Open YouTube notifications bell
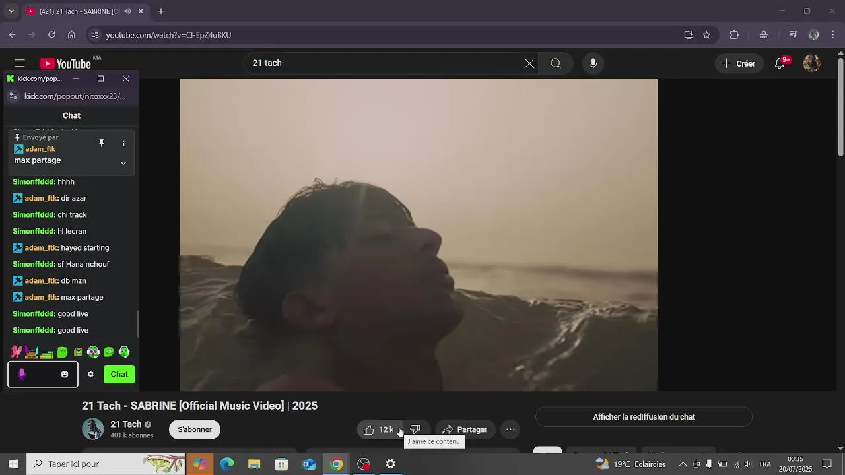Viewport: 845px width, 475px height. (x=780, y=63)
